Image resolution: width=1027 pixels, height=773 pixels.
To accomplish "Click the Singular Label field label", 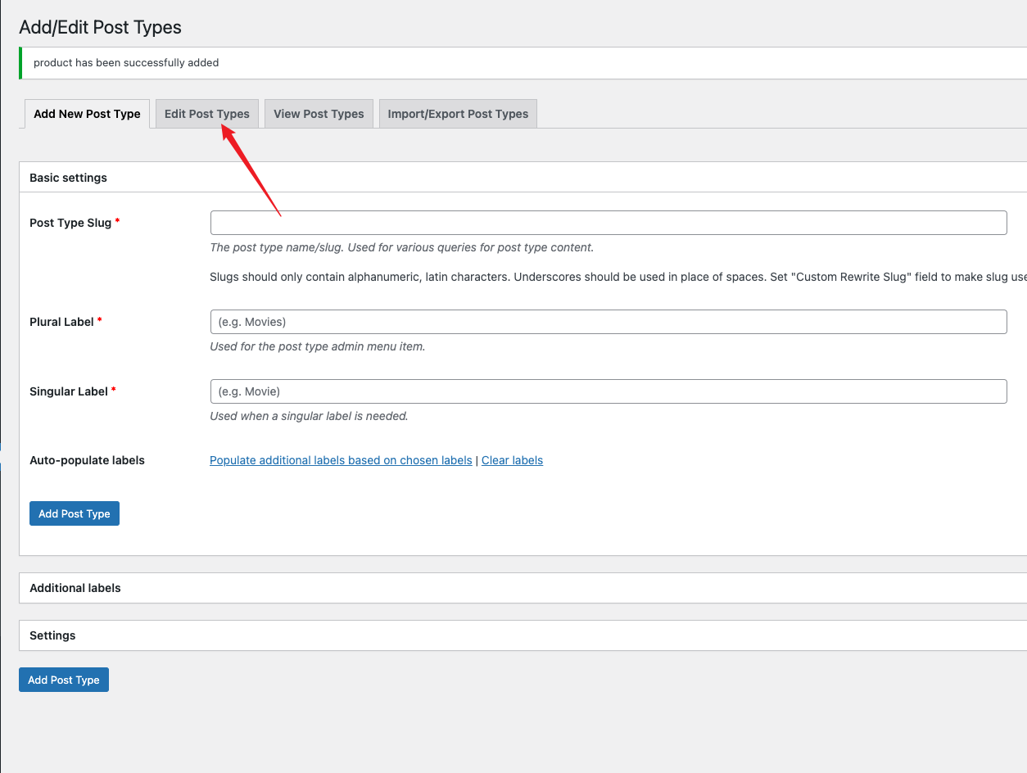I will coord(69,391).
